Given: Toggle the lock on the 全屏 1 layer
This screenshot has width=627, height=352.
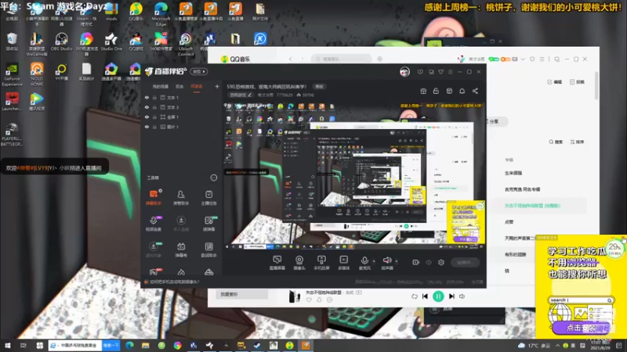Looking at the screenshot, I should click(154, 117).
